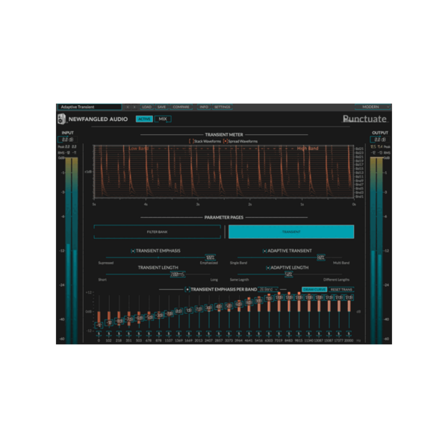Viewport: 448px width, 448px height.
Task: Click the INPUT gain value field
Action: [x=67, y=140]
